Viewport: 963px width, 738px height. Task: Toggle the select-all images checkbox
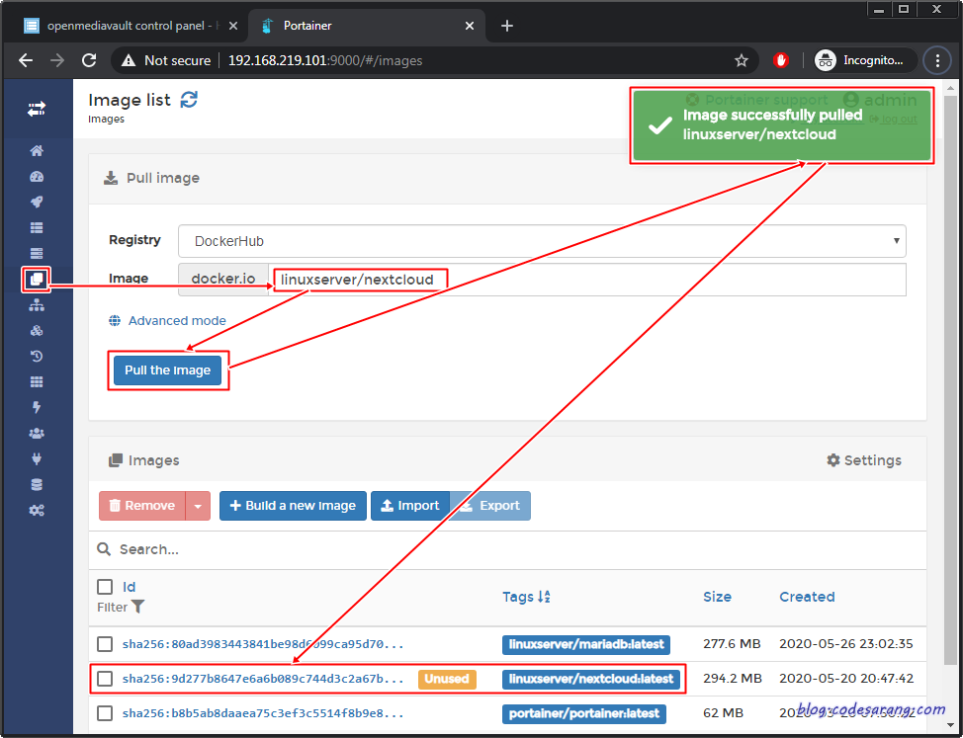(105, 587)
